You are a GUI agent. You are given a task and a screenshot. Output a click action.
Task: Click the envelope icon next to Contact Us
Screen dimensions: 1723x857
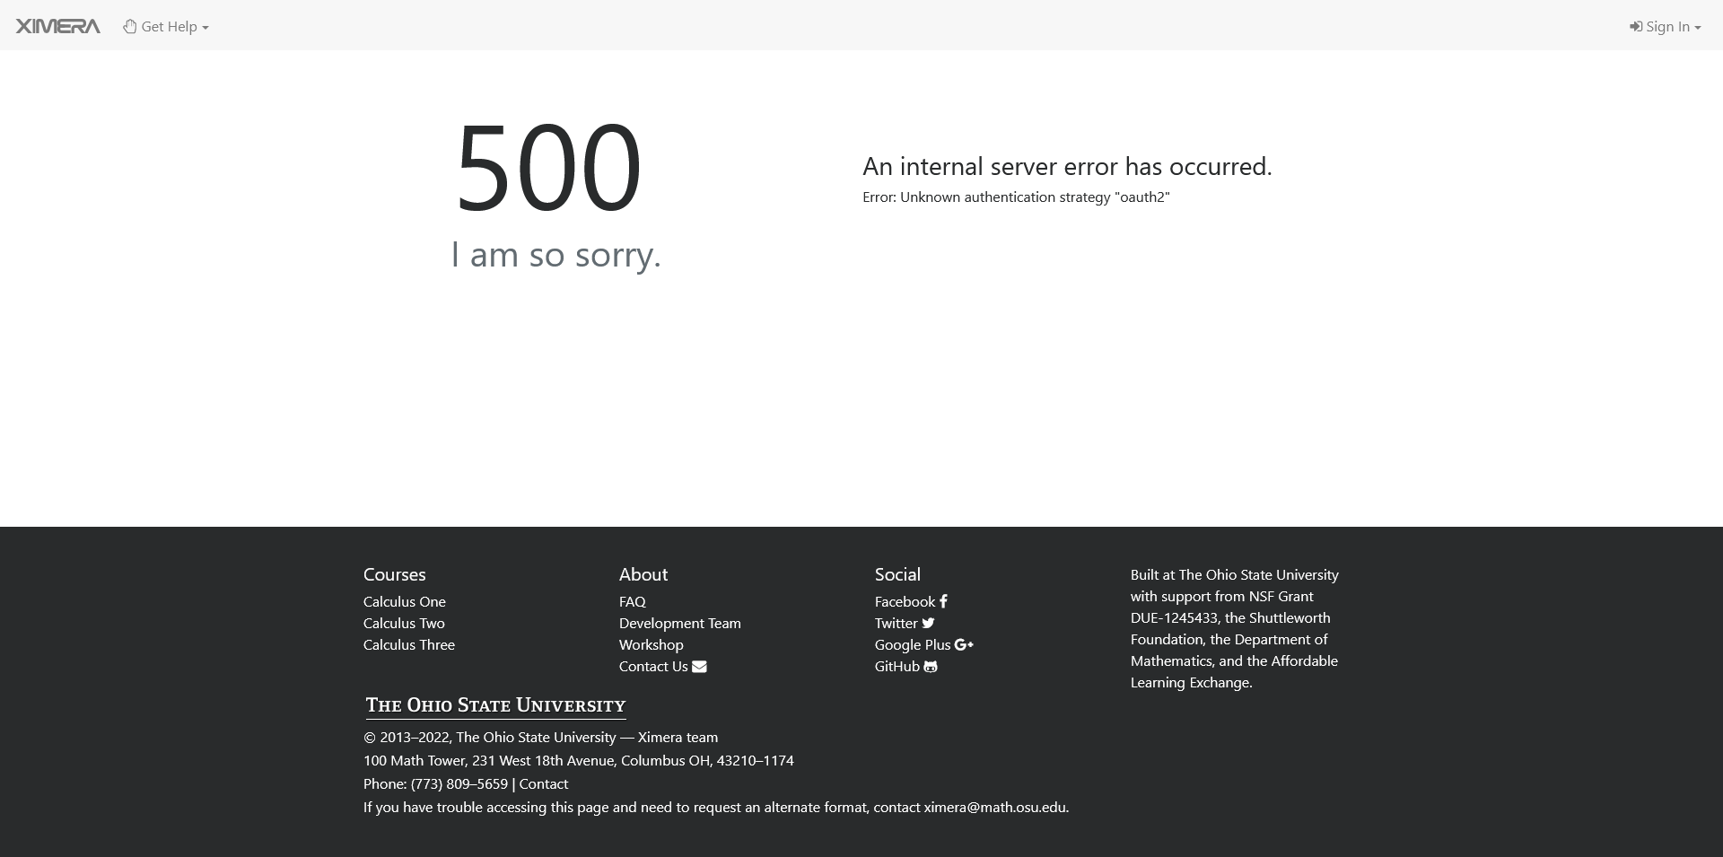coord(700,667)
